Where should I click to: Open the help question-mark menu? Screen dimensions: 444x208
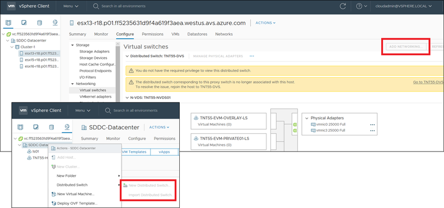361,6
